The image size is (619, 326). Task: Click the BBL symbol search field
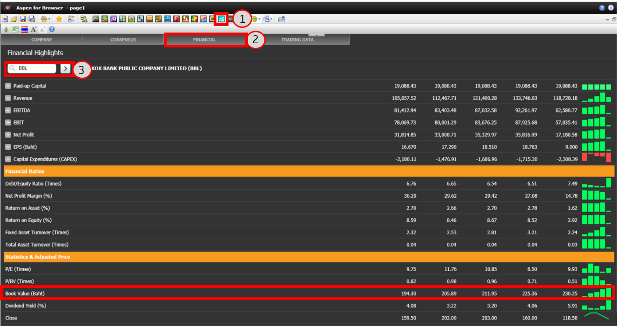36,68
